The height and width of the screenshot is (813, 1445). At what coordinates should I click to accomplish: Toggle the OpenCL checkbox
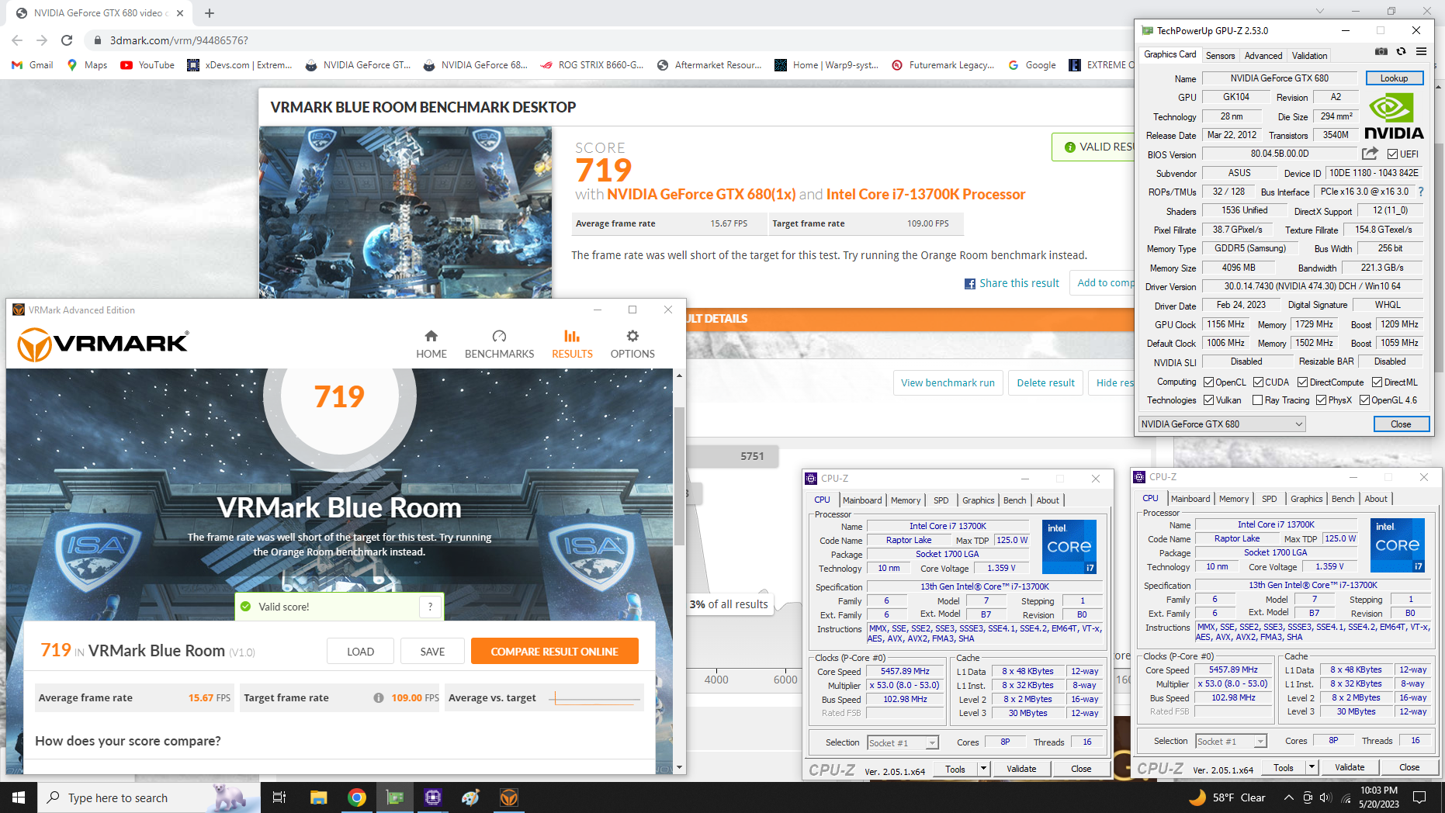(x=1208, y=382)
